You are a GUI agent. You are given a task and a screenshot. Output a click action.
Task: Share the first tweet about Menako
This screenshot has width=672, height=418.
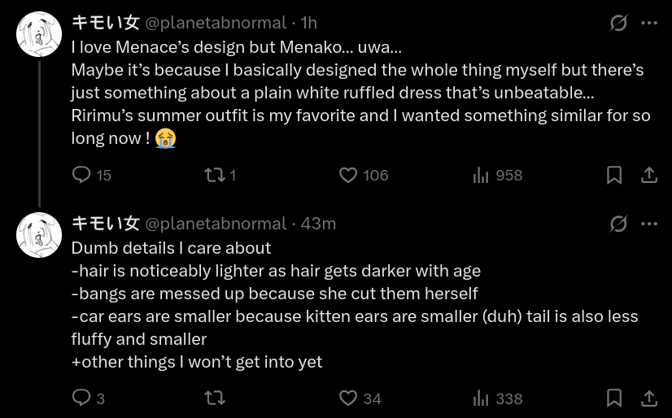[649, 175]
